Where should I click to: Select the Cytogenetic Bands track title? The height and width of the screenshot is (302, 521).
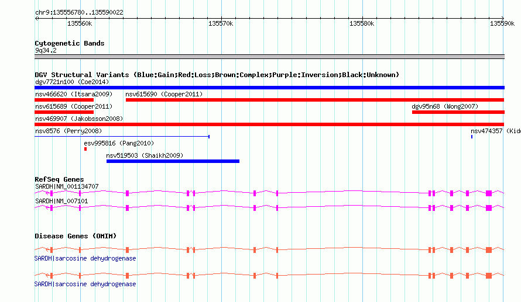[70, 43]
